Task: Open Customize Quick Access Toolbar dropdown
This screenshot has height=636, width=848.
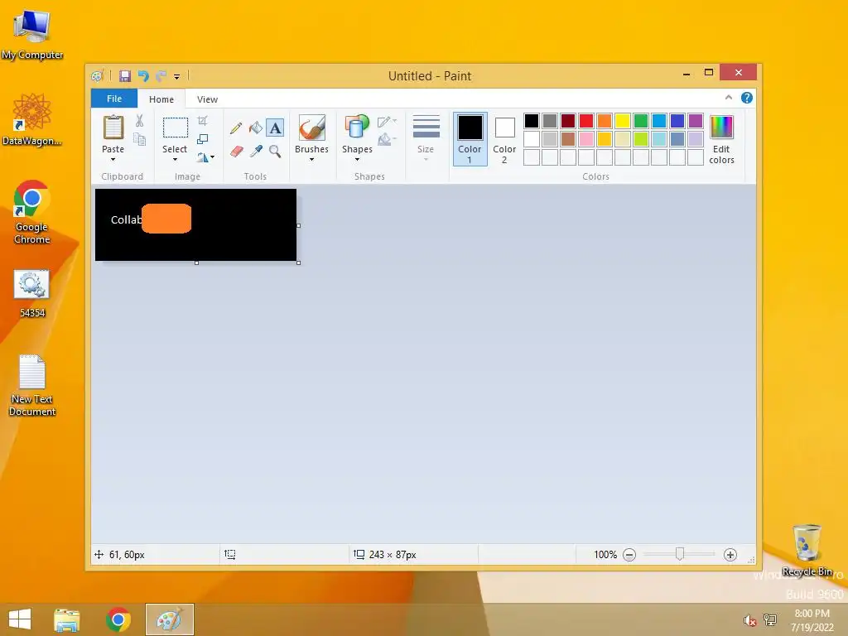Action: click(177, 77)
